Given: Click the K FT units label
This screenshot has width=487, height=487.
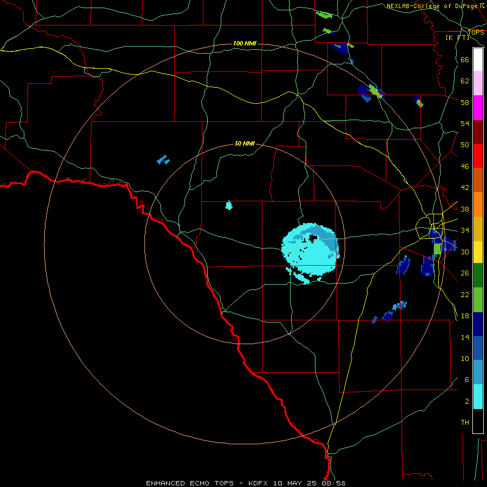Looking at the screenshot, I should click(x=457, y=37).
